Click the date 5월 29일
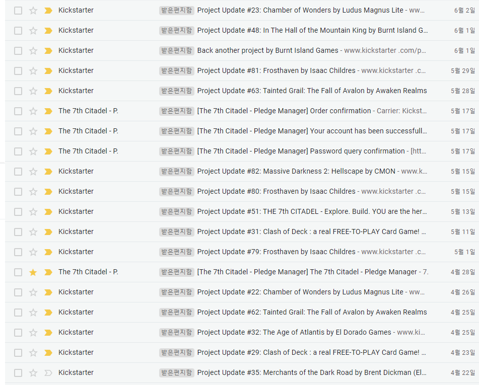Image resolution: width=479 pixels, height=385 pixels. pos(463,71)
